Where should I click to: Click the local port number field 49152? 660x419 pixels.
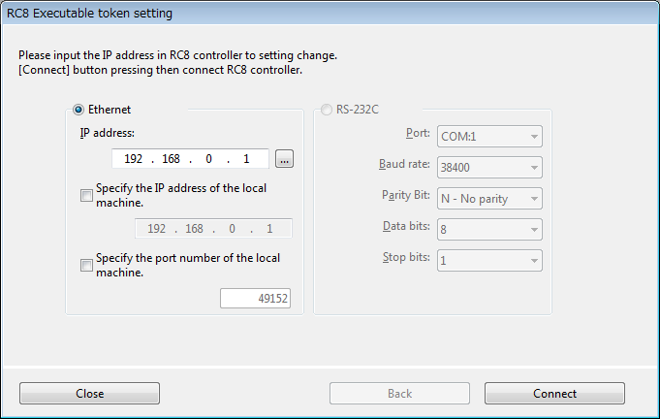256,299
